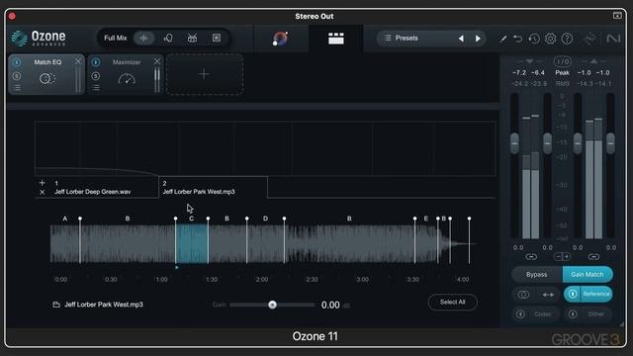Click the output threshold up triangle

(593, 61)
